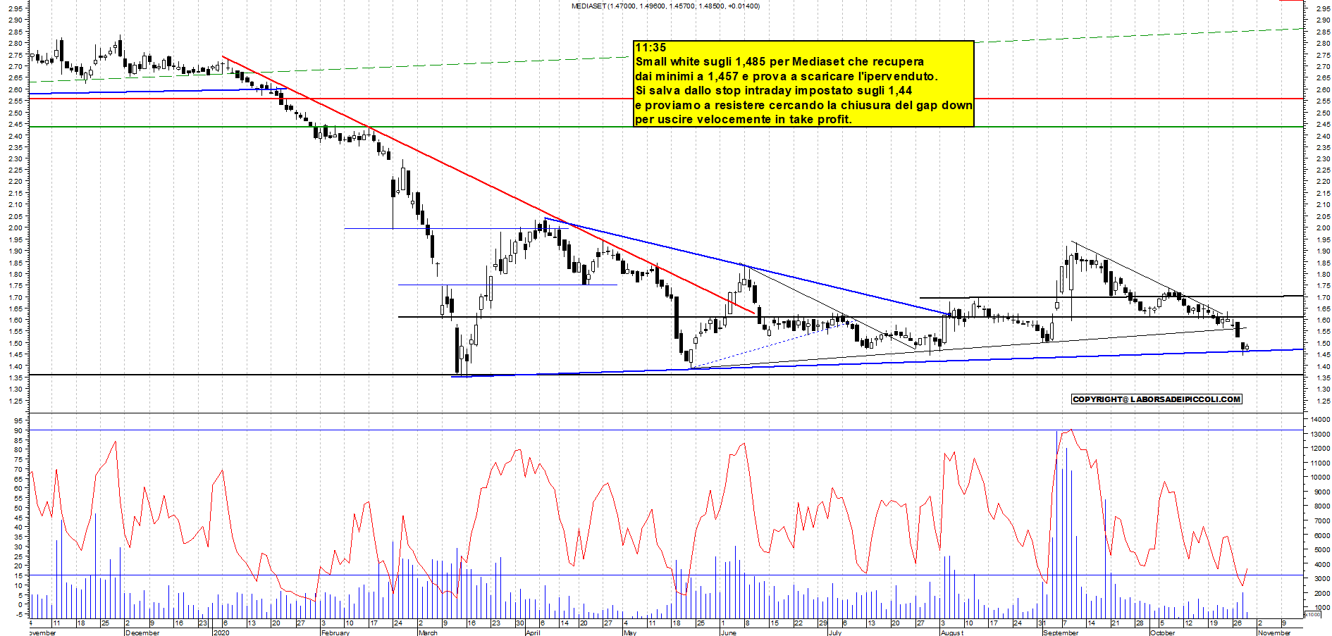Click the COPYRIGHT@ LABORSADEIPICCOLI.COM label
This screenshot has width=1332, height=636.
(x=1157, y=399)
